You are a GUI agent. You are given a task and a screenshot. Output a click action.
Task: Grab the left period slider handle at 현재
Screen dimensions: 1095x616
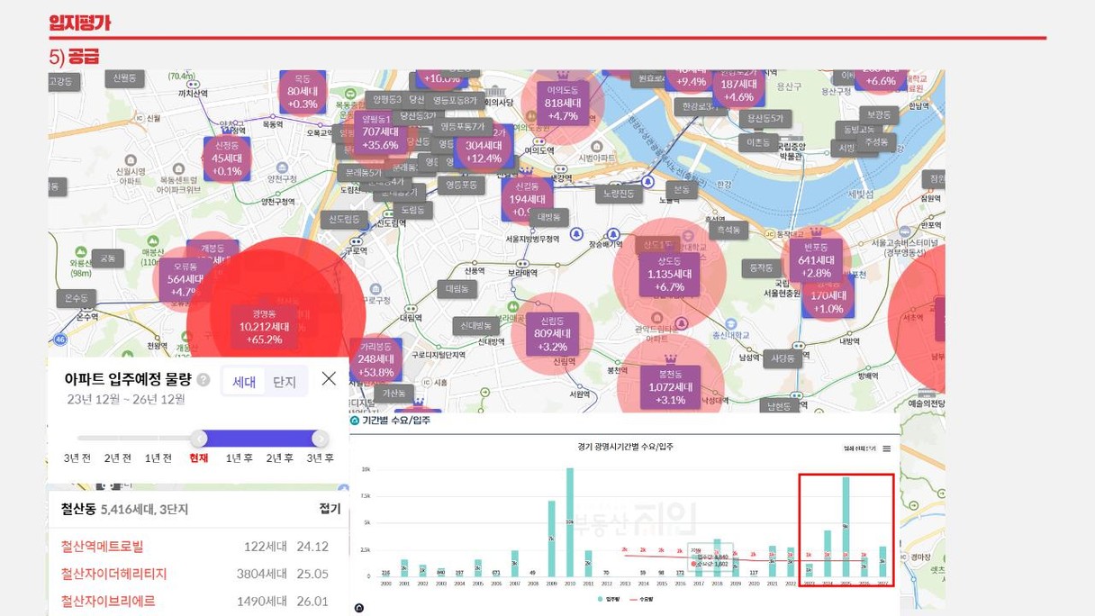point(199,439)
